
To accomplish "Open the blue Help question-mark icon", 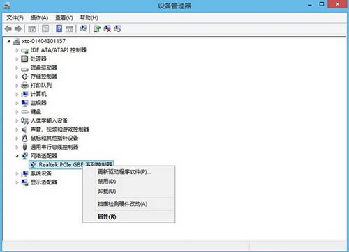I will pos(59,29).
